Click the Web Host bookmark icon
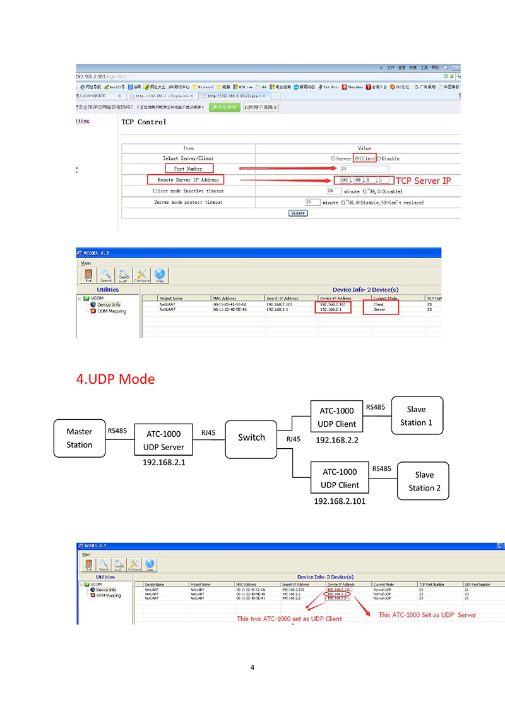The image size is (505, 714). (321, 87)
